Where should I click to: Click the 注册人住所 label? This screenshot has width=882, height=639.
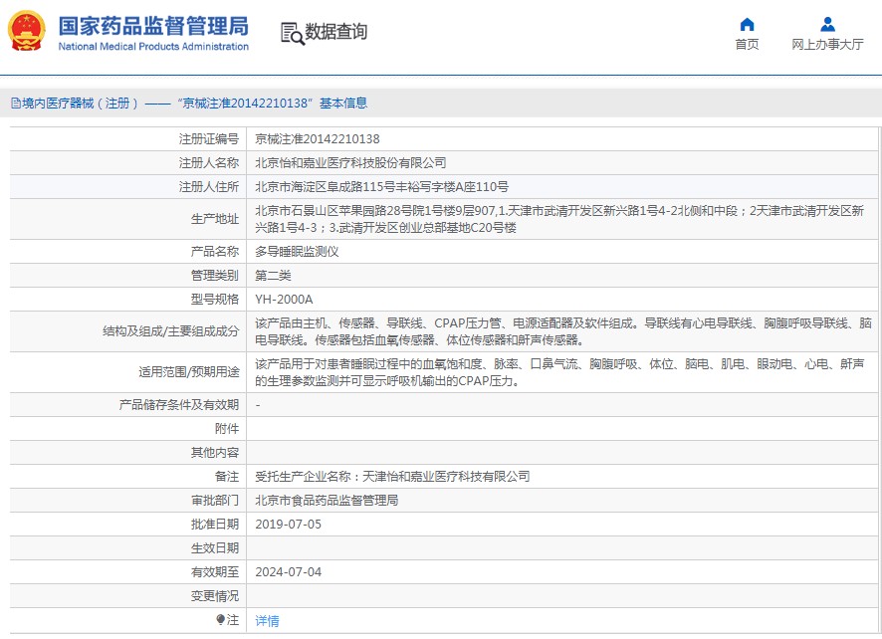pyautogui.click(x=209, y=187)
